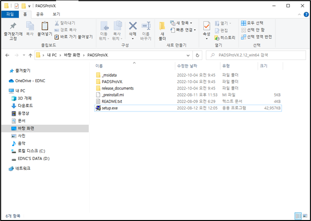
Task: Sort by the Date Modified column header
Action: click(187, 66)
